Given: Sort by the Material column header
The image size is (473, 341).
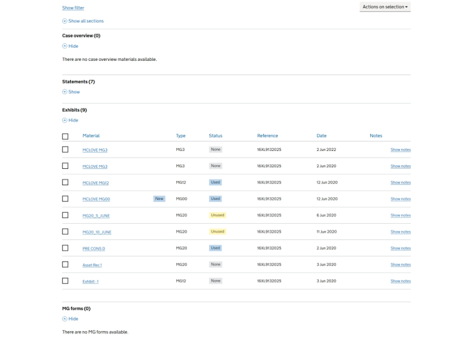Looking at the screenshot, I should tap(91, 136).
